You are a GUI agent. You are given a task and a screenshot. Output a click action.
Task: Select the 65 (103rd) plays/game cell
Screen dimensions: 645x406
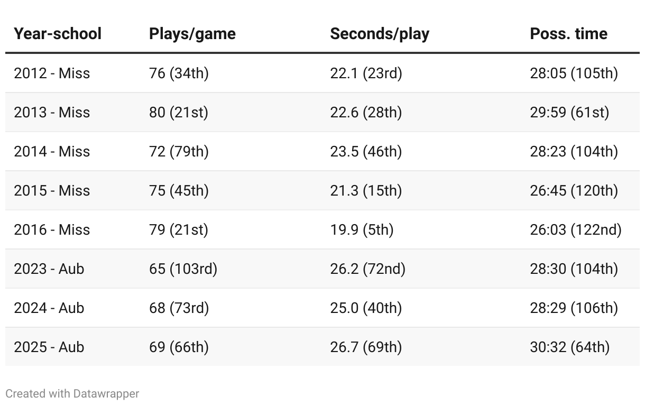tap(183, 269)
